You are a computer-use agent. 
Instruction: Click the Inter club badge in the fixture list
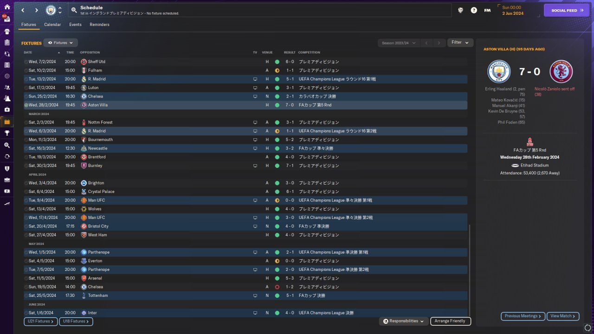coord(84,313)
